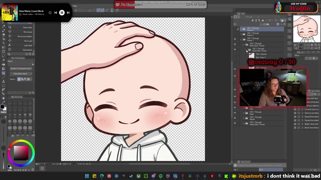This screenshot has height=180, width=321.
Task: Toggle visibility of the Mouth folder
Action: (x=235, y=118)
